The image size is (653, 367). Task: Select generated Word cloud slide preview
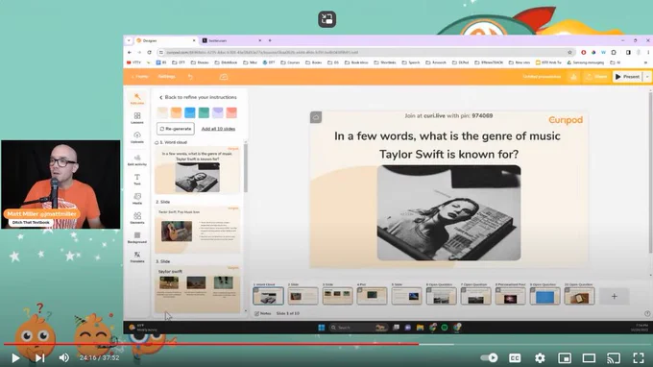click(x=198, y=170)
